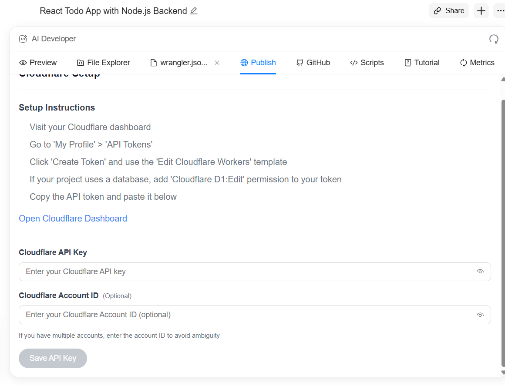The width and height of the screenshot is (505, 386).
Task: Click the Open Cloudflare Dashboard link
Action: pyautogui.click(x=73, y=218)
